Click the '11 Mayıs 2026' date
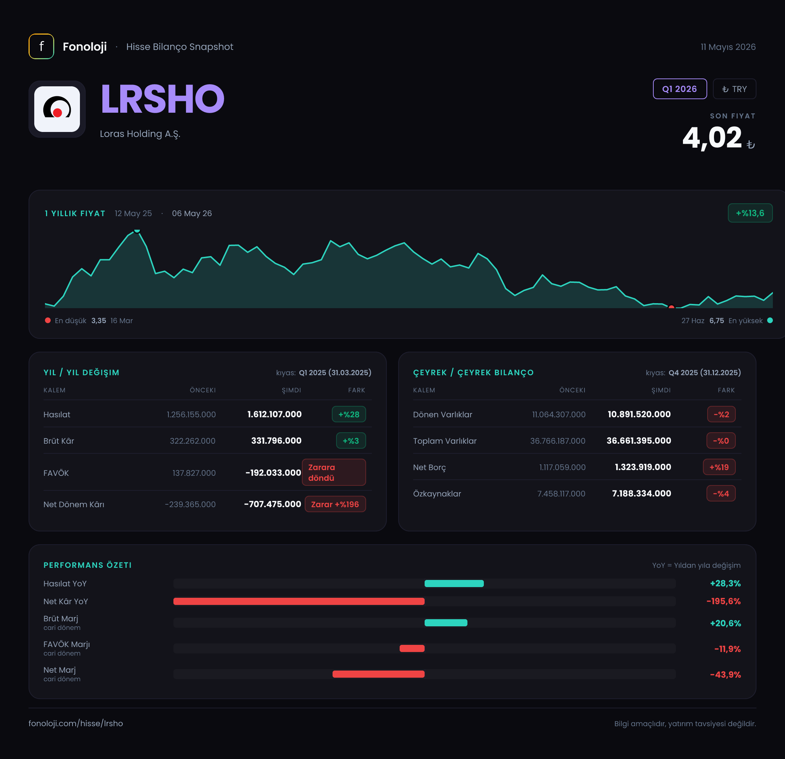Viewport: 785px width, 759px height. tap(728, 47)
